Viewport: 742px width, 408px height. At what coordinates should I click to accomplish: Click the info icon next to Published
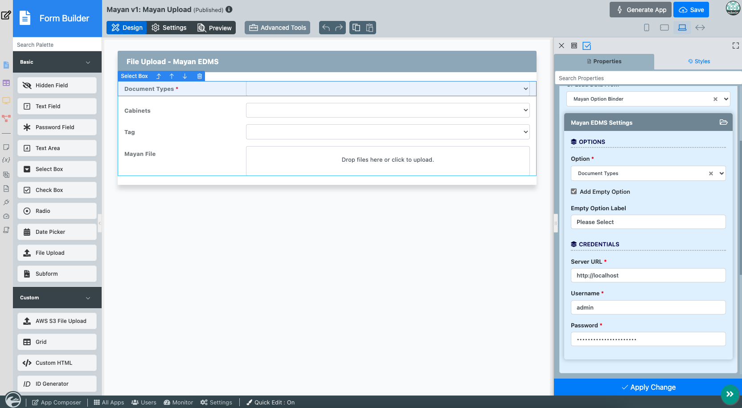[229, 9]
